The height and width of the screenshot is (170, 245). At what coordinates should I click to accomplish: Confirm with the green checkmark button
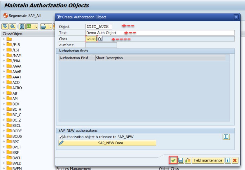173,160
